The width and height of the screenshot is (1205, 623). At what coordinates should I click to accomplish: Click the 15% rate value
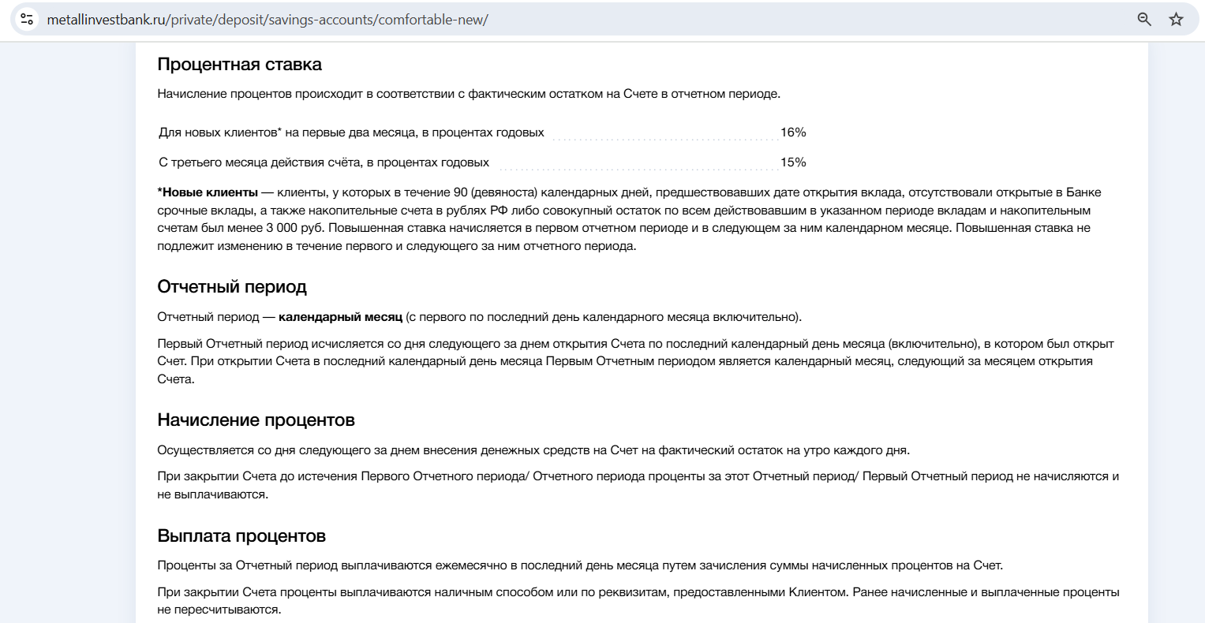793,162
